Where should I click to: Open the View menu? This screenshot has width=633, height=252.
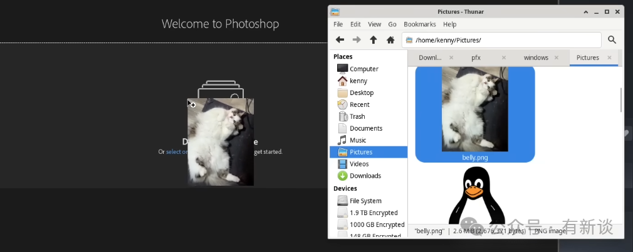374,24
